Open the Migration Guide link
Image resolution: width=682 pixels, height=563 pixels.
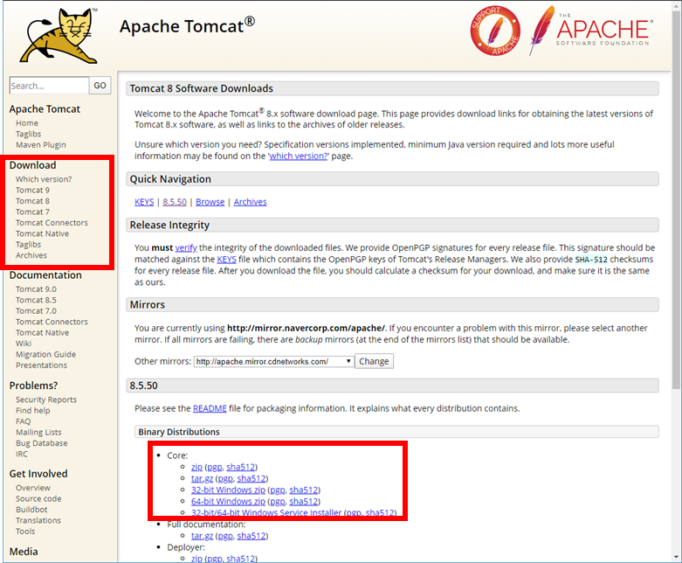point(45,354)
